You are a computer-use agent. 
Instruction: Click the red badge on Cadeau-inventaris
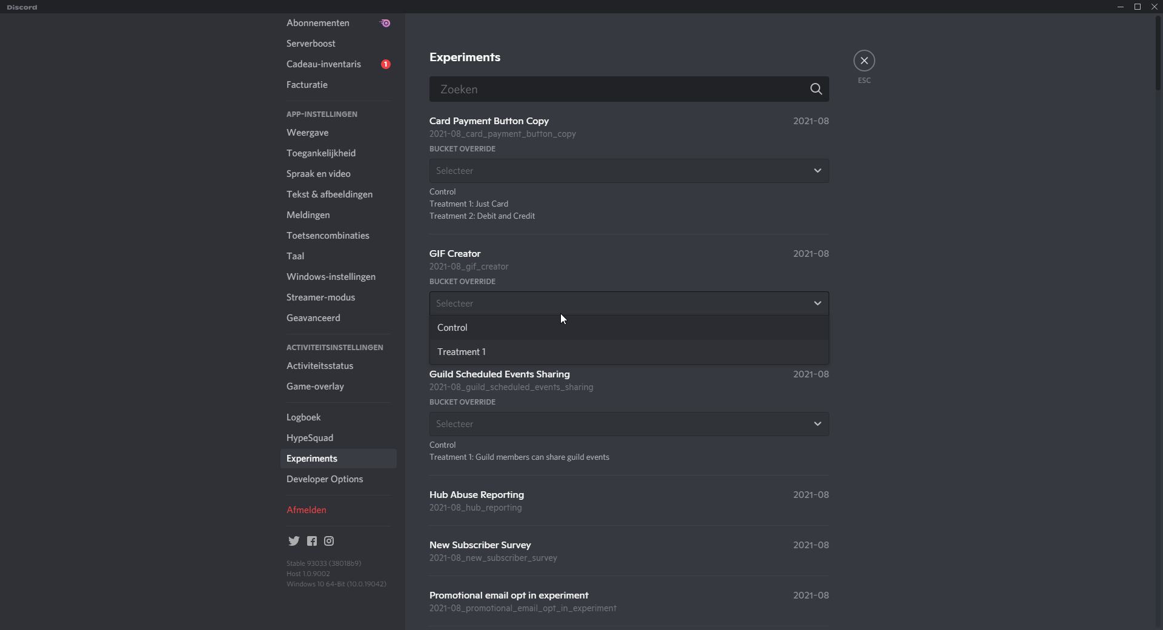coord(385,64)
